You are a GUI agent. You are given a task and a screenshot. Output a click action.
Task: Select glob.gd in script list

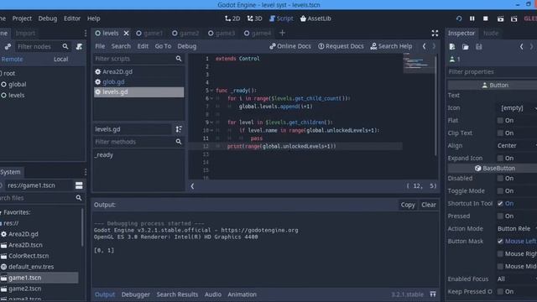pos(138,82)
